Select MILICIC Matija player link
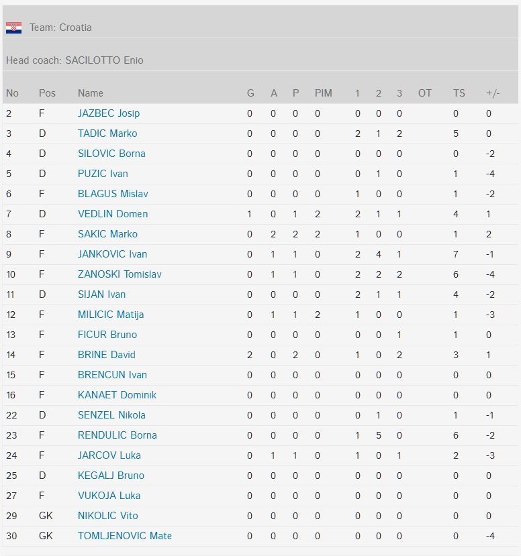Image resolution: width=521 pixels, height=556 pixels. [x=111, y=315]
